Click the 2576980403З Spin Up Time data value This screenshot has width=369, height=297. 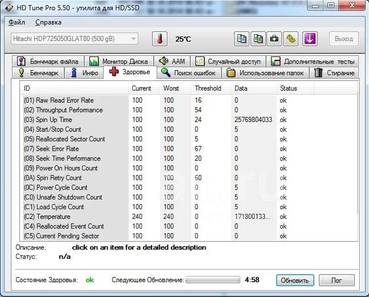[253, 120]
